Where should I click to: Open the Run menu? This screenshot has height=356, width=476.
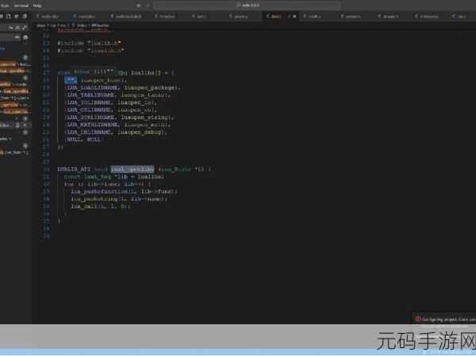click(x=5, y=6)
